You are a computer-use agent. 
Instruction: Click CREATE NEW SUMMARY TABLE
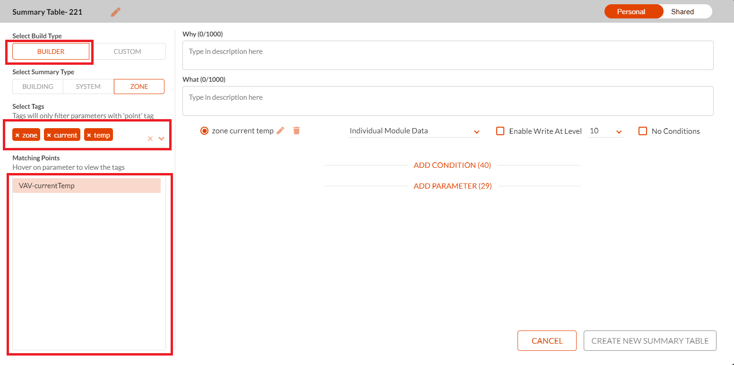[x=650, y=341]
